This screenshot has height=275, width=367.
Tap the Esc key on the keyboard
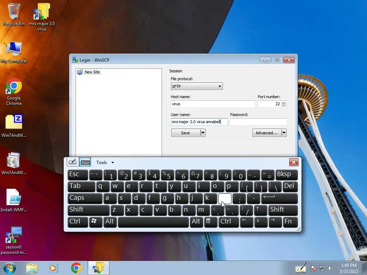78,175
